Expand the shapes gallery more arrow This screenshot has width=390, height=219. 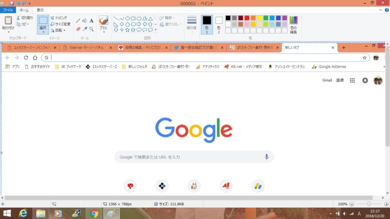(156, 30)
